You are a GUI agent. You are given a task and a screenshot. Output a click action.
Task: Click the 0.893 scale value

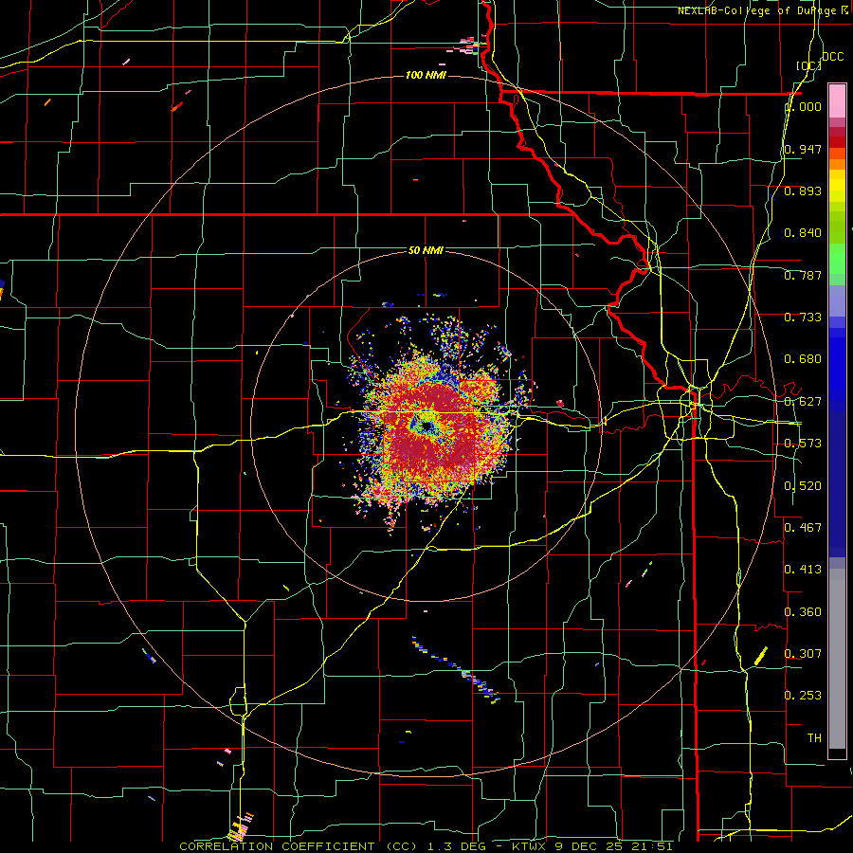click(x=803, y=191)
